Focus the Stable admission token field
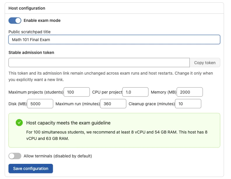This screenshot has width=231, height=179. [99, 63]
